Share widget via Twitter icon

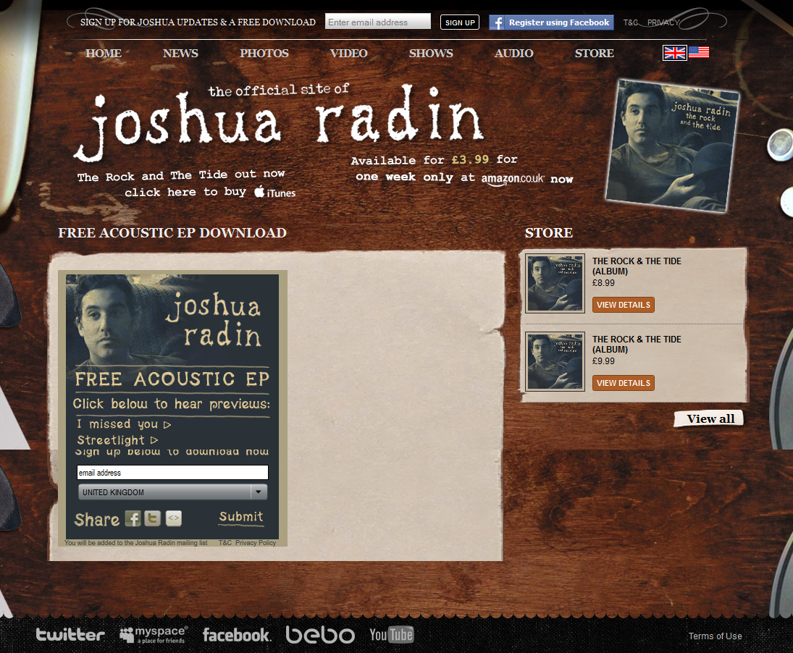[153, 518]
